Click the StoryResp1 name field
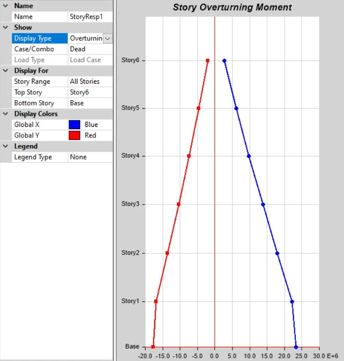 tap(90, 17)
